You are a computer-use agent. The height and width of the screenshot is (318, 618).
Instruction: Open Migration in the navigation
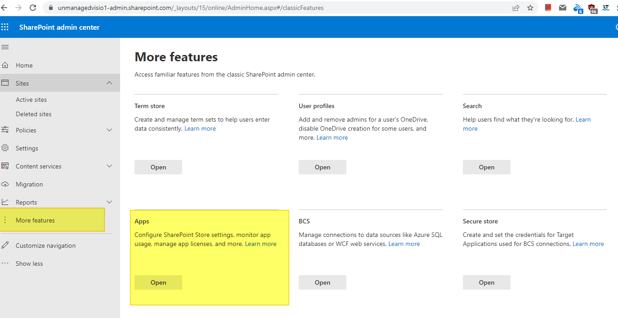point(29,184)
